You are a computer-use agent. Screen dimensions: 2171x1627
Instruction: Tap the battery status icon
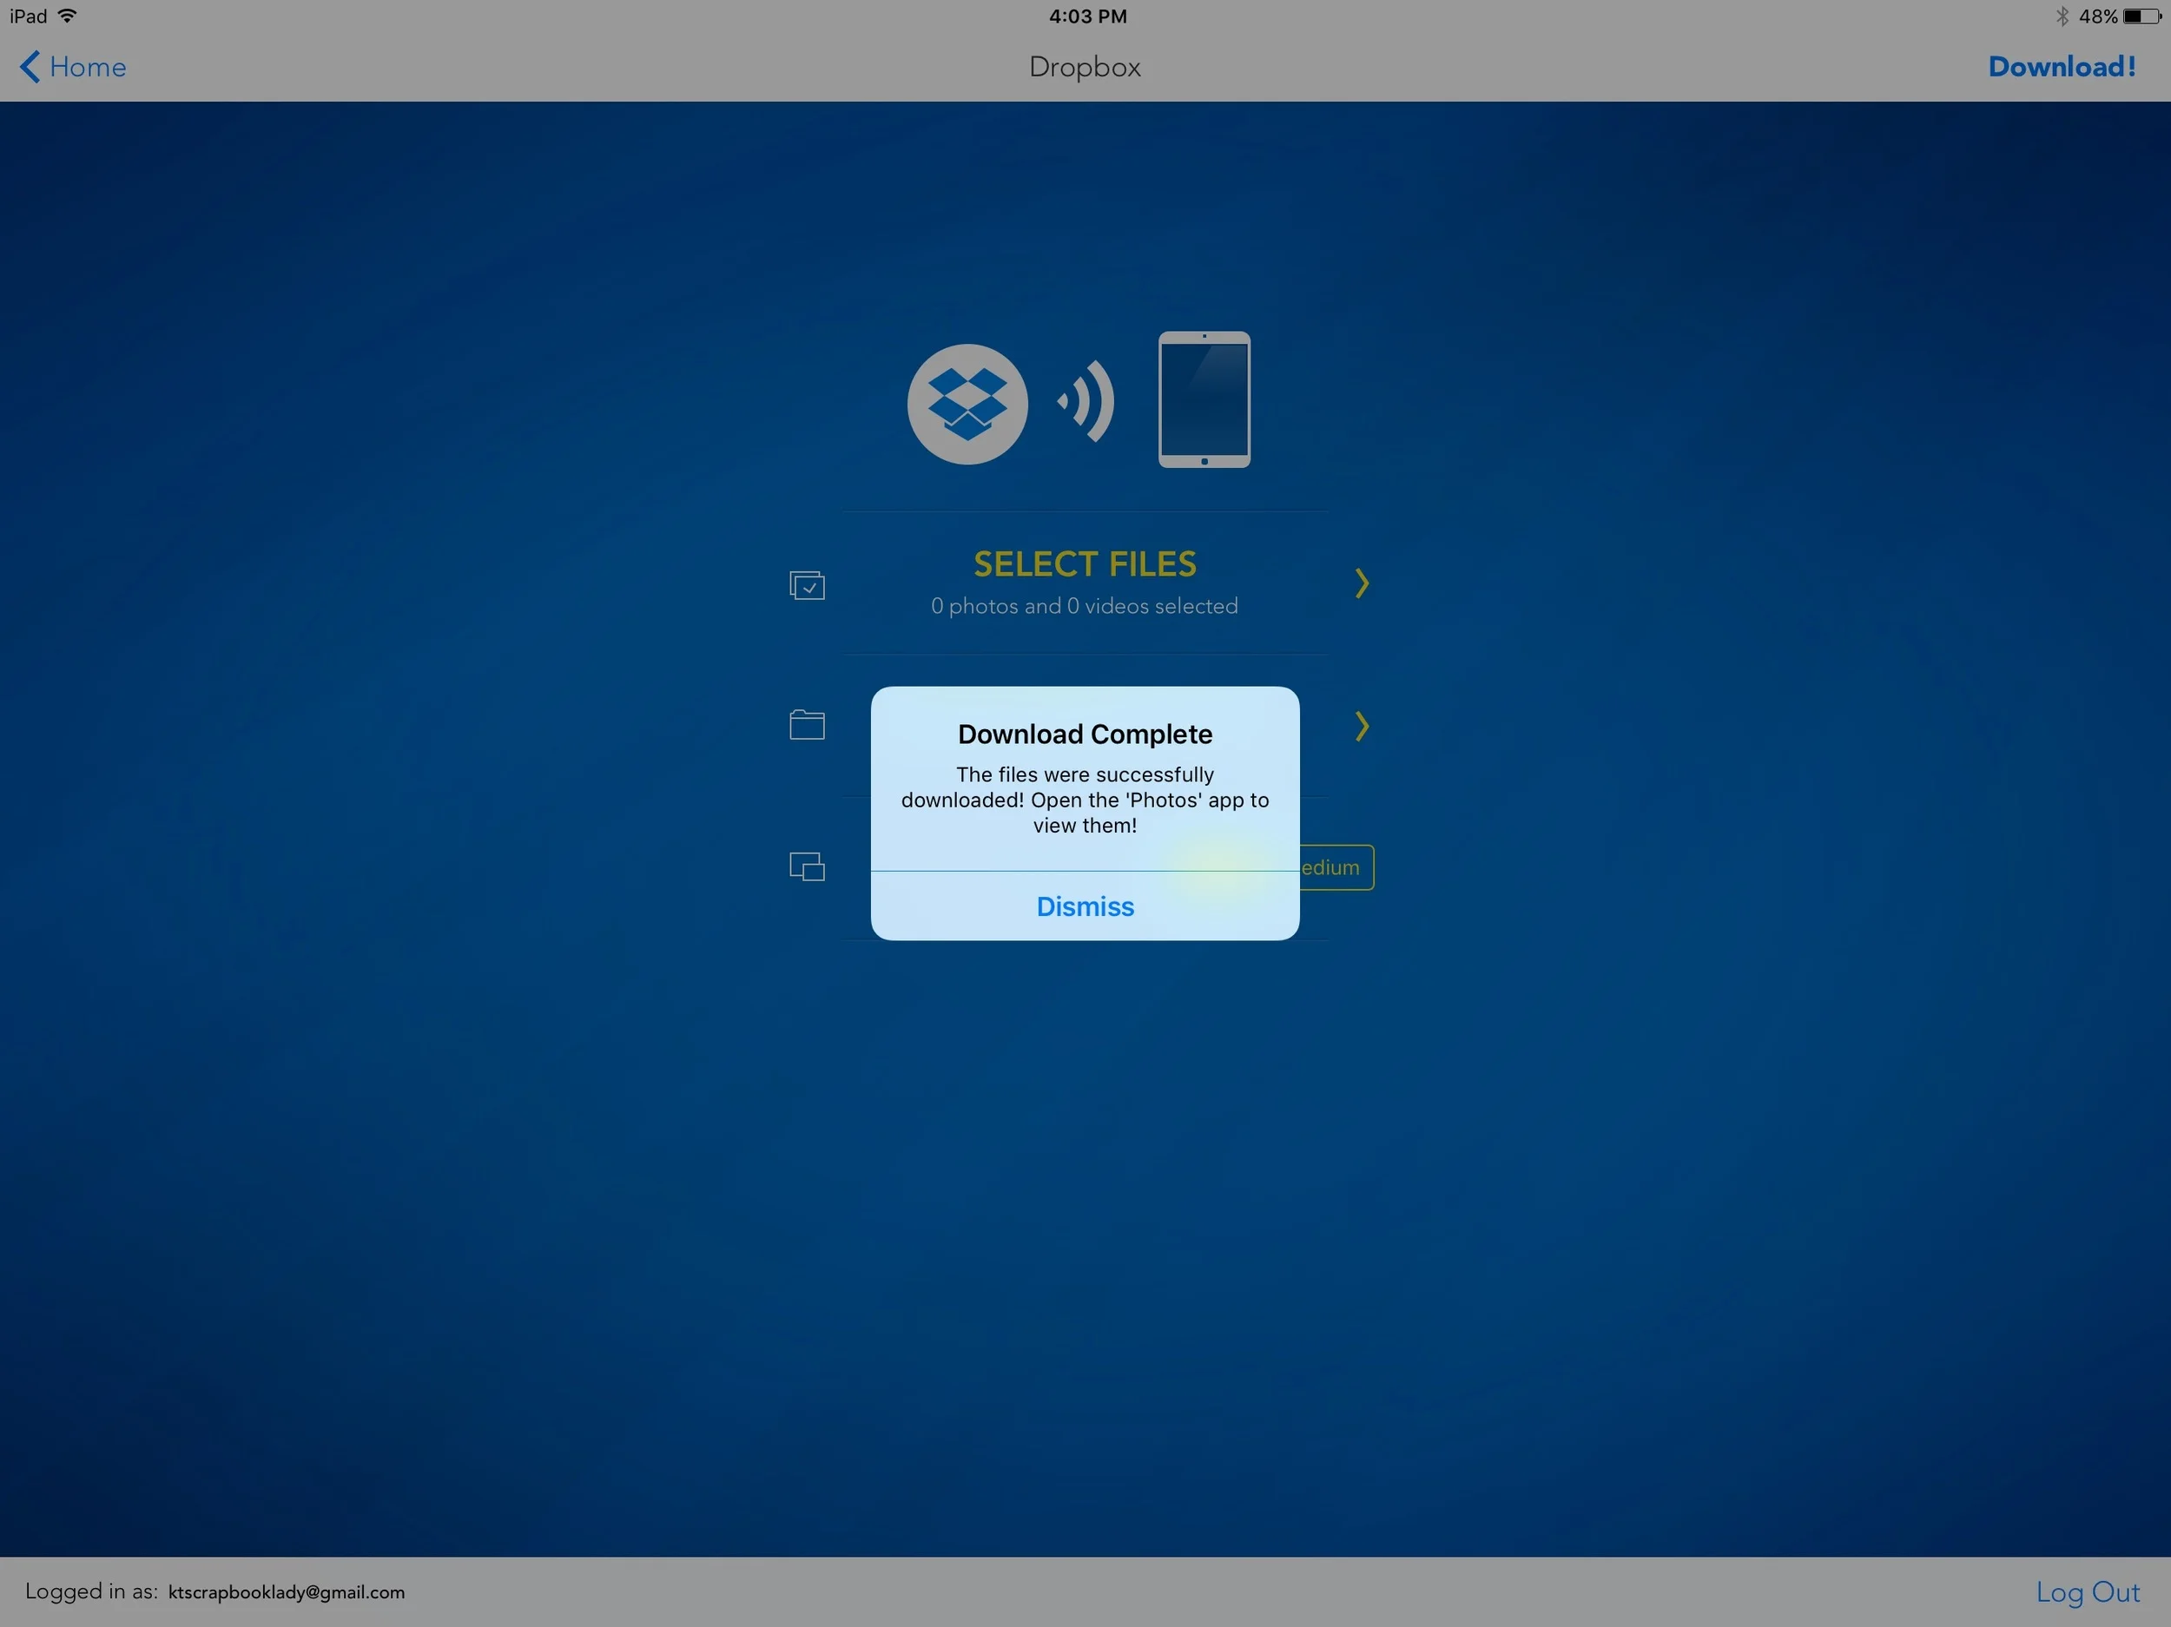tap(2141, 16)
